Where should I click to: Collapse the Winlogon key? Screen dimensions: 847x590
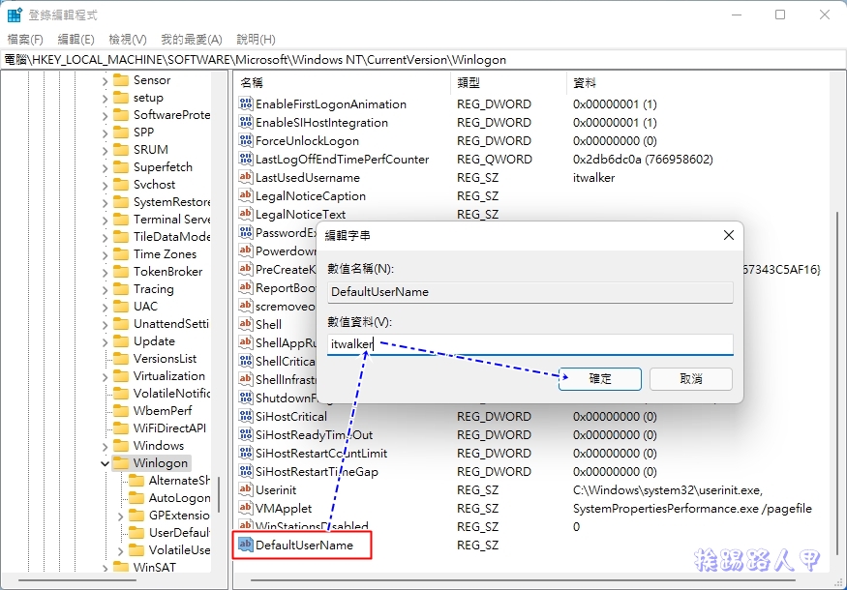pos(105,463)
